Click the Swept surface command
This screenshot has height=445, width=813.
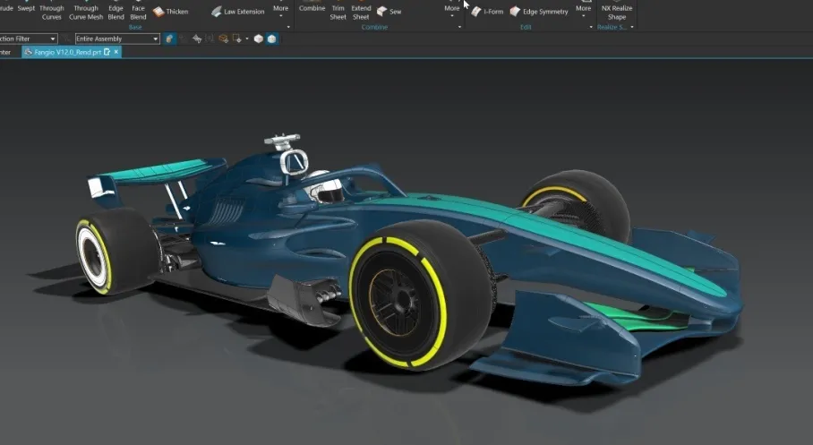pos(26,8)
